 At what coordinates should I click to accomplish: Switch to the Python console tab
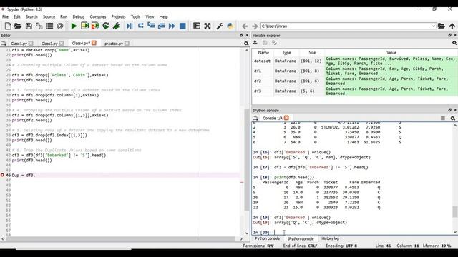(x=267, y=238)
